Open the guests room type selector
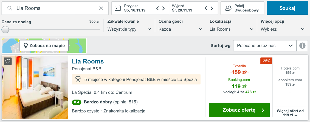Image resolution: width=310 pixels, height=122 pixels. [242, 8]
